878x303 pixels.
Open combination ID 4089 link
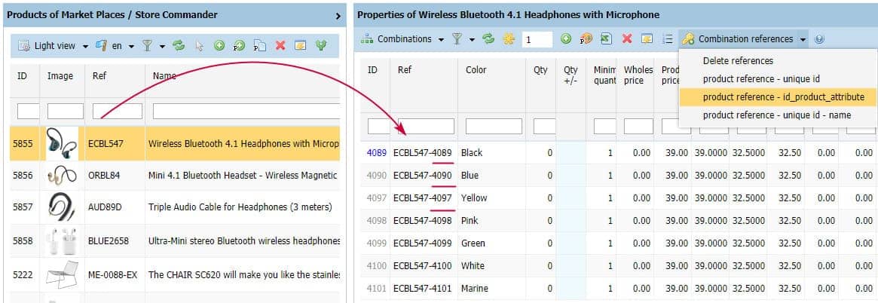coord(377,153)
